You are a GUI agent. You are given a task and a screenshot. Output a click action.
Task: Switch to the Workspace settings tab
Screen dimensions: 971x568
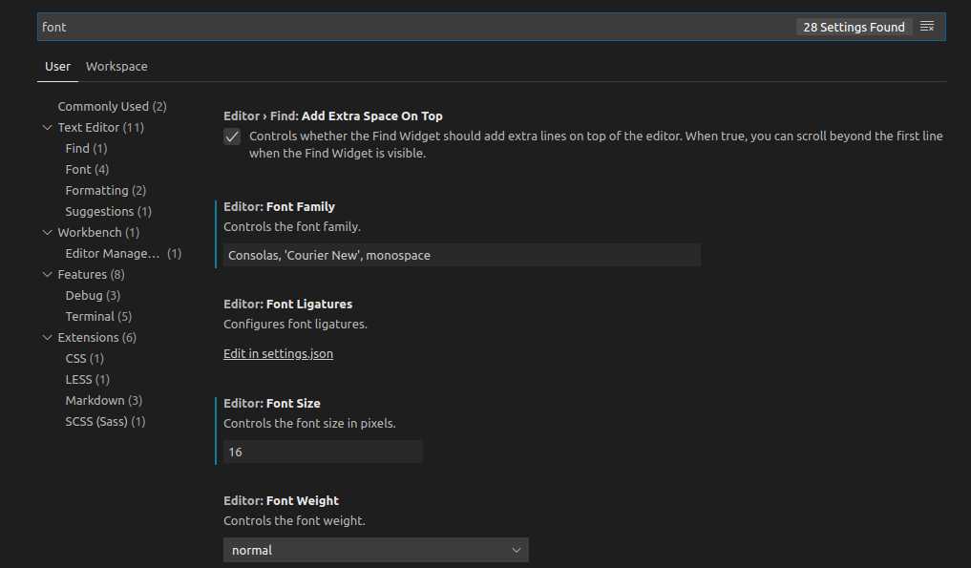click(x=116, y=66)
